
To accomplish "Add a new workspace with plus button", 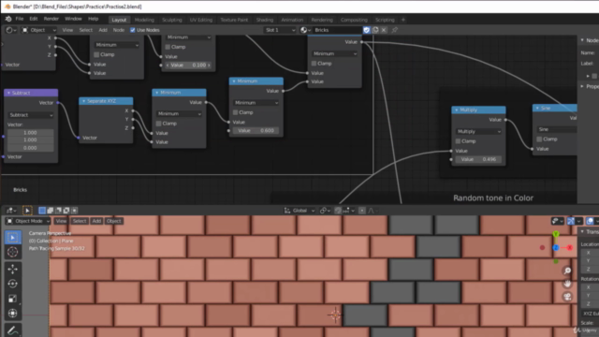I will pos(403,20).
